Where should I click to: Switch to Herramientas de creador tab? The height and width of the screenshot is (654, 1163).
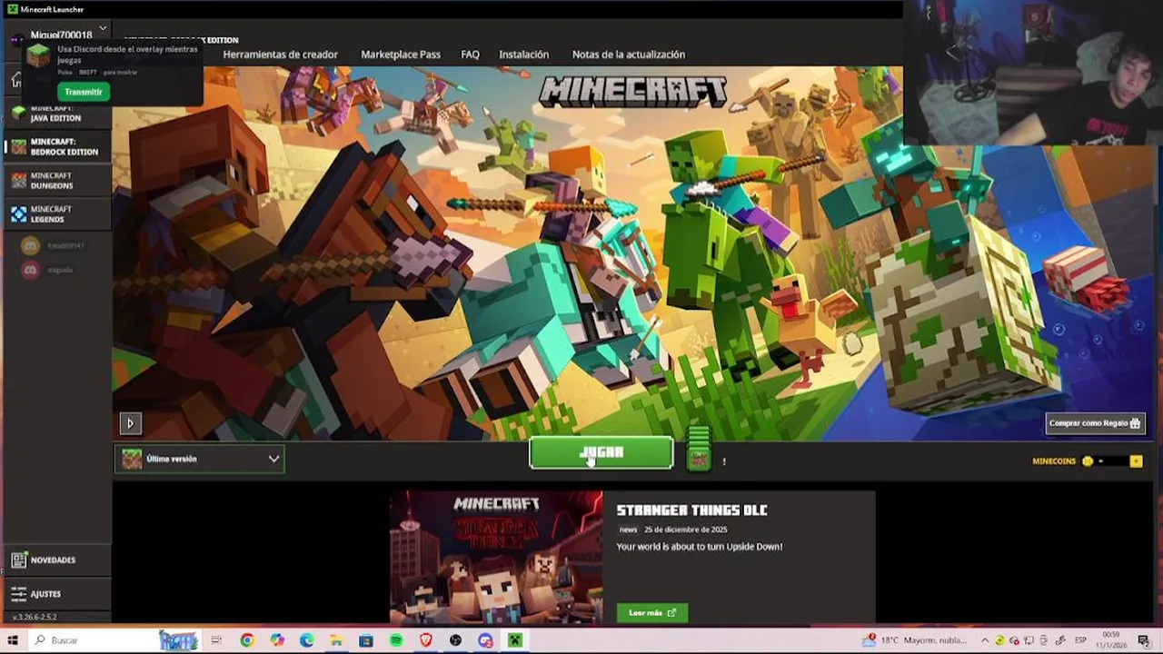280,54
